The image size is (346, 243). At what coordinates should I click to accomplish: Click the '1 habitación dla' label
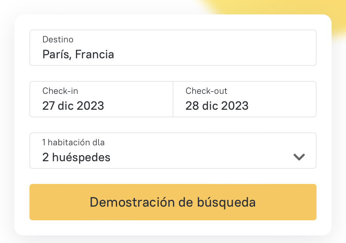click(x=73, y=143)
